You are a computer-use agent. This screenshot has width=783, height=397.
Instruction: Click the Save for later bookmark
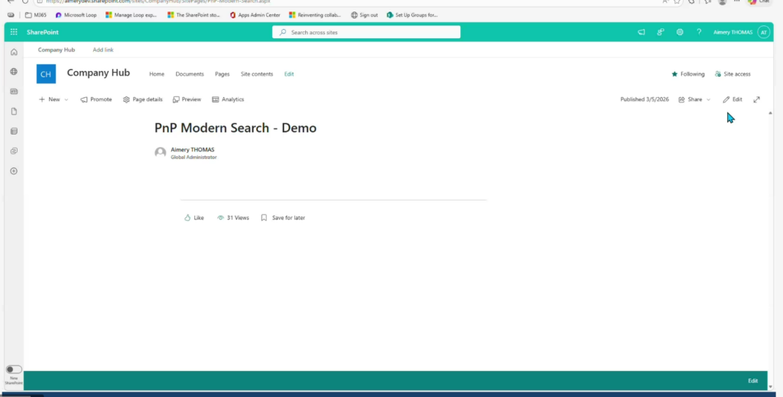(x=283, y=218)
